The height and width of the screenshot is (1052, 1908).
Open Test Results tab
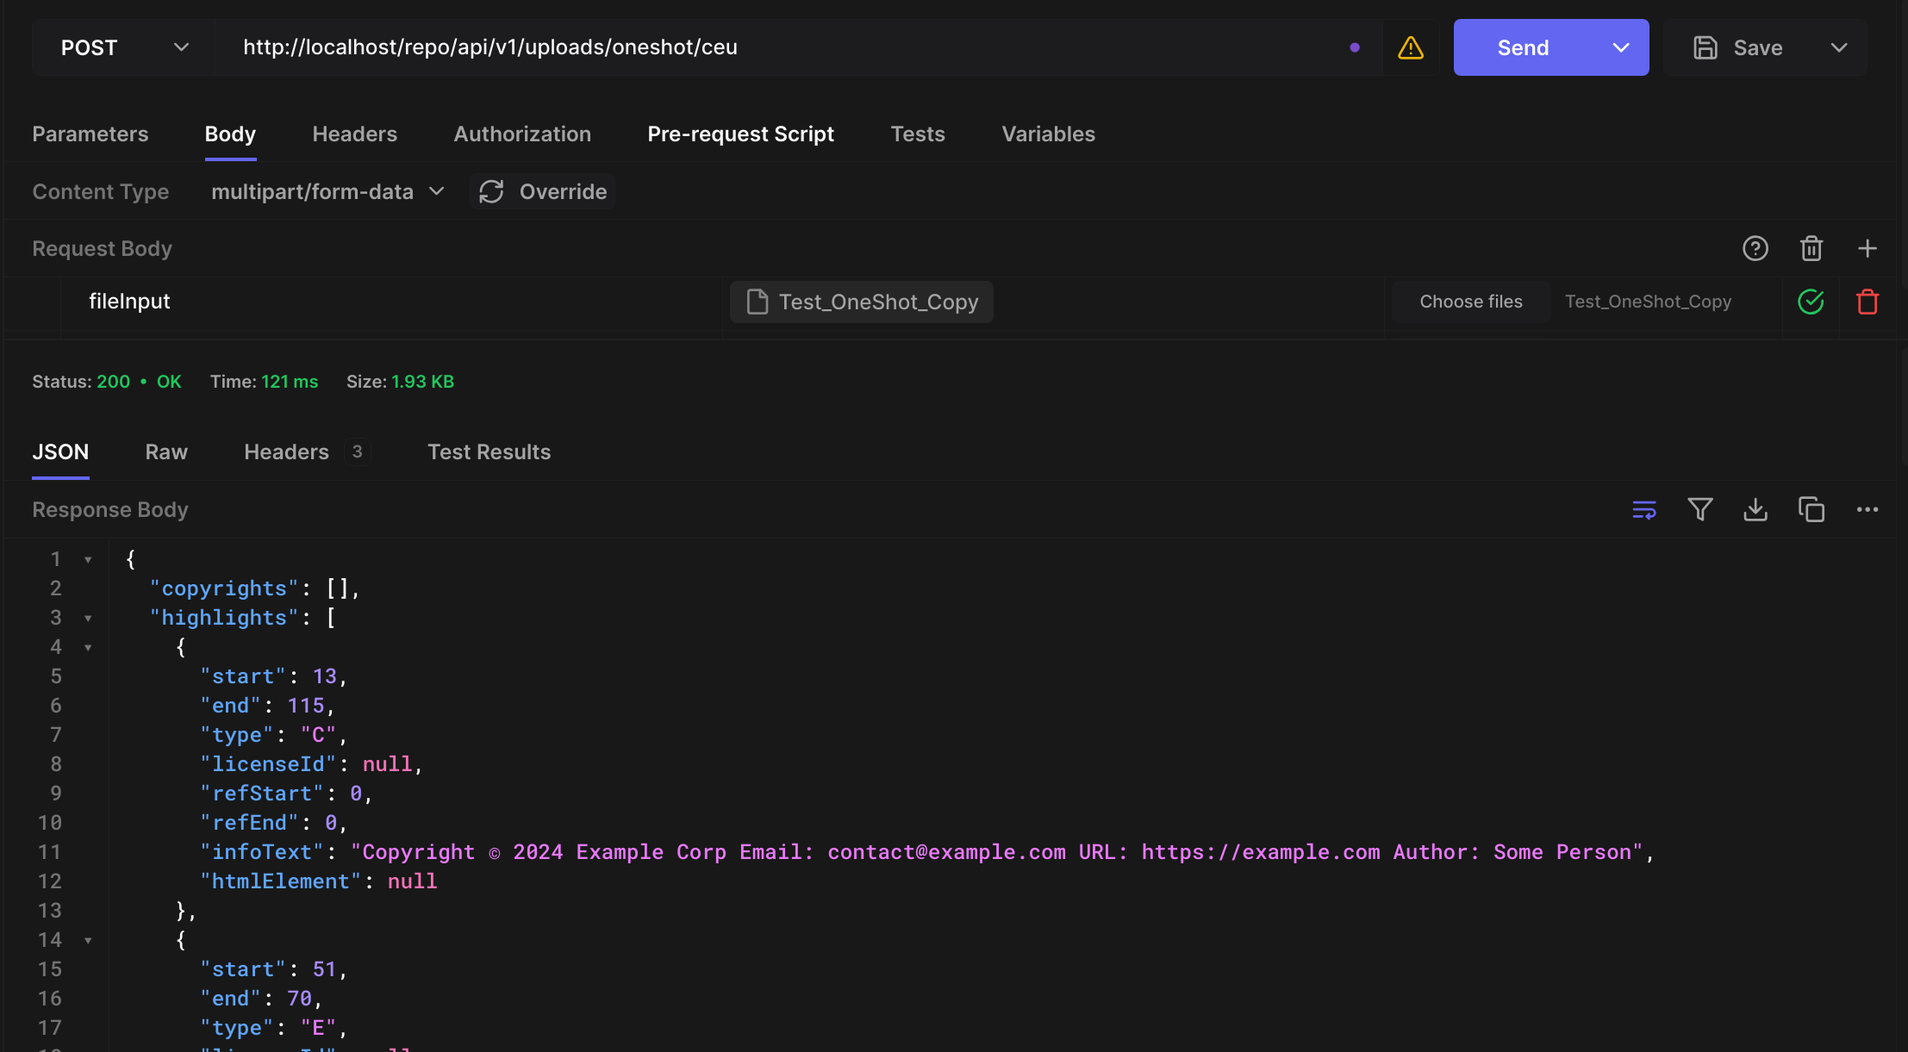pos(489,451)
